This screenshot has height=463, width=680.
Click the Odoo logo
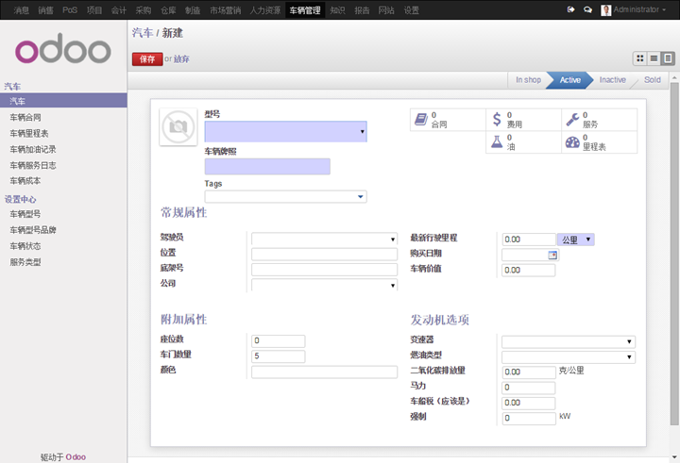pos(63,49)
